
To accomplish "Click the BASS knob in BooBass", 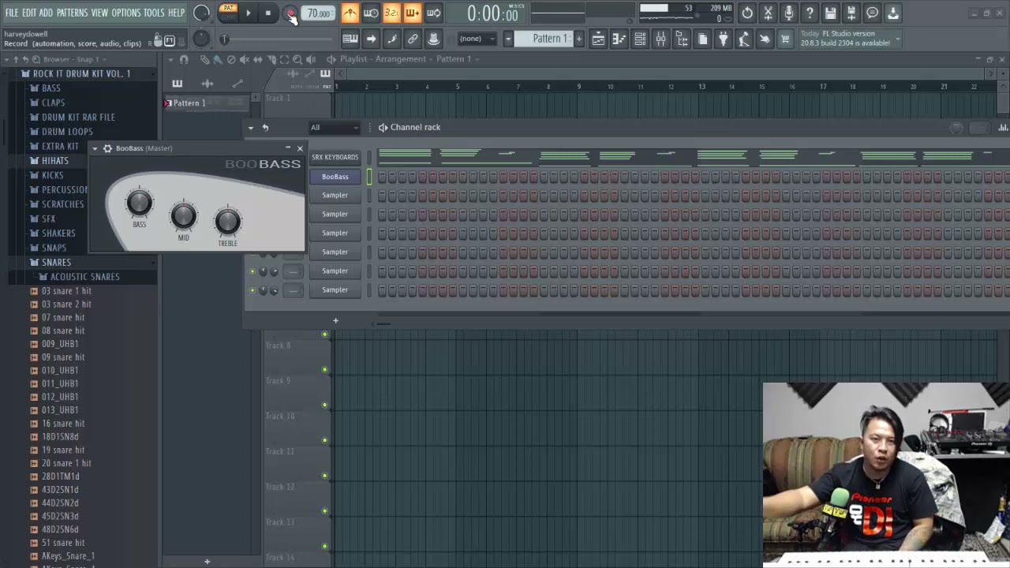I will click(139, 203).
